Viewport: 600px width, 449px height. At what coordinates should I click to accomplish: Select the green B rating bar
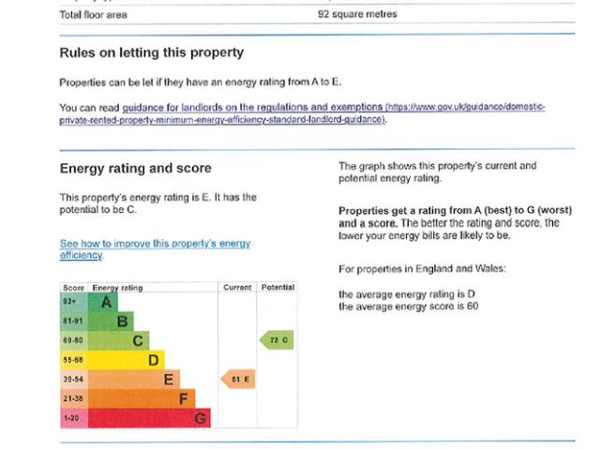click(x=117, y=321)
